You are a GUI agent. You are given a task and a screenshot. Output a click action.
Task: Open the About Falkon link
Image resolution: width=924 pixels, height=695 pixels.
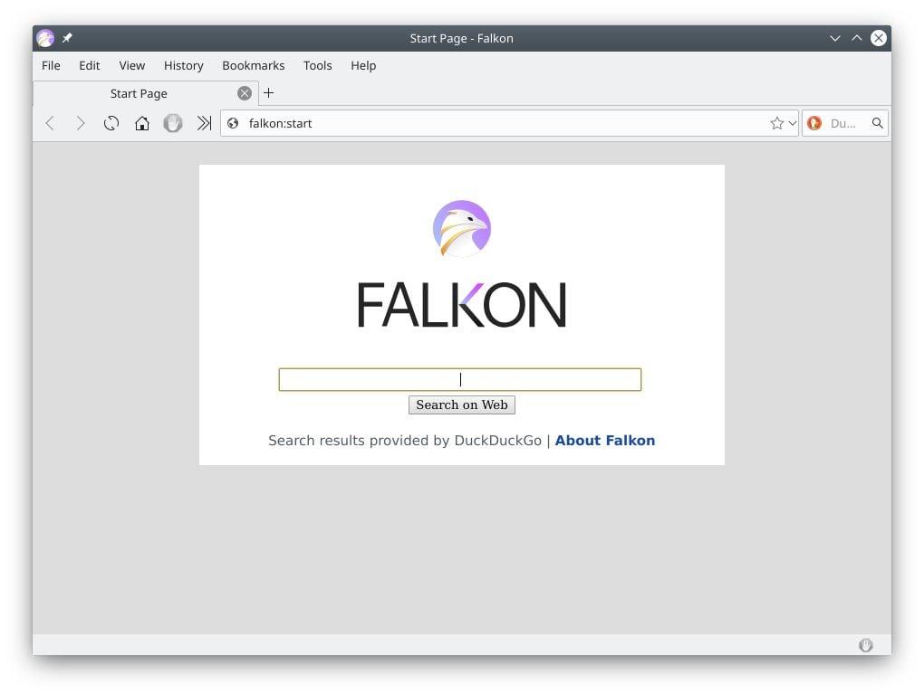click(604, 440)
